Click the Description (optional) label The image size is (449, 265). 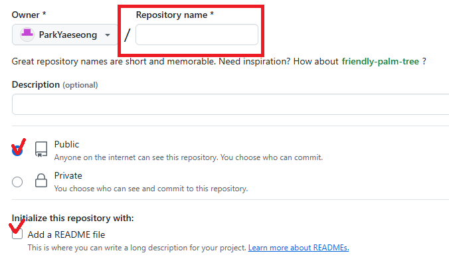[54, 85]
